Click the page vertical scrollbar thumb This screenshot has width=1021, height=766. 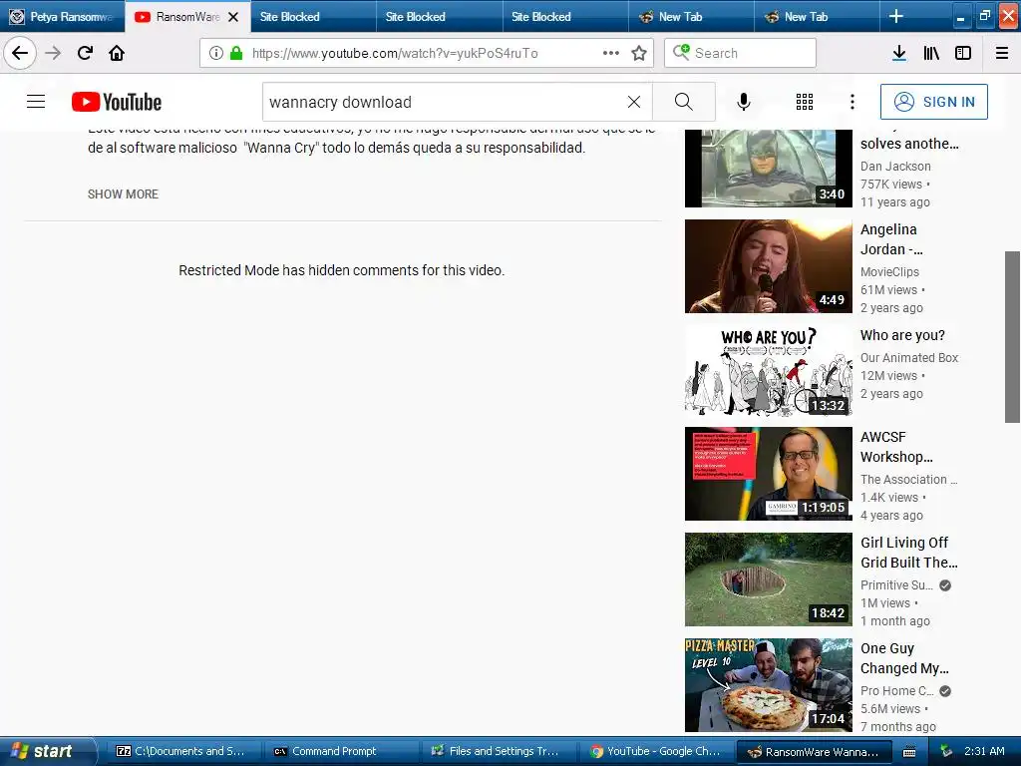pos(1012,337)
